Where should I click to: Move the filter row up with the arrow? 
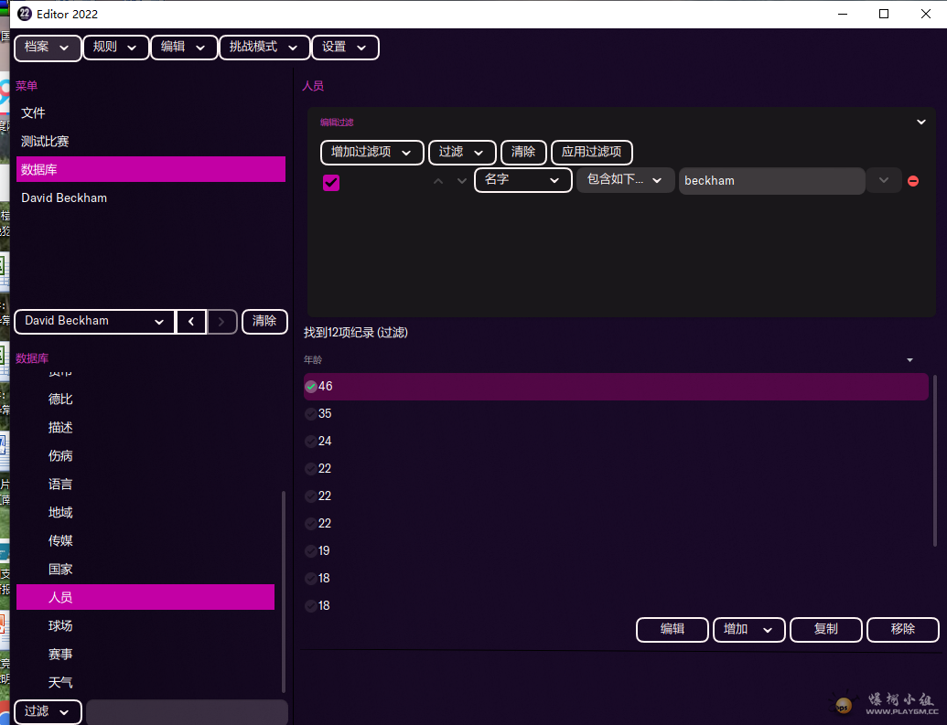438,181
